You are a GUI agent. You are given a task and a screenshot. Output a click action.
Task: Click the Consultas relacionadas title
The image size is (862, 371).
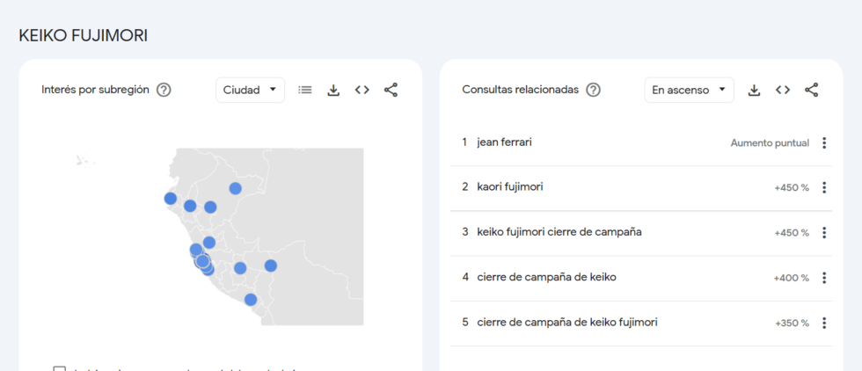[520, 90]
